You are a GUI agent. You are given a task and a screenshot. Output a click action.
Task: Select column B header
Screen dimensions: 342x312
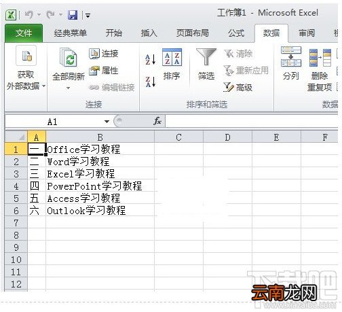point(100,137)
